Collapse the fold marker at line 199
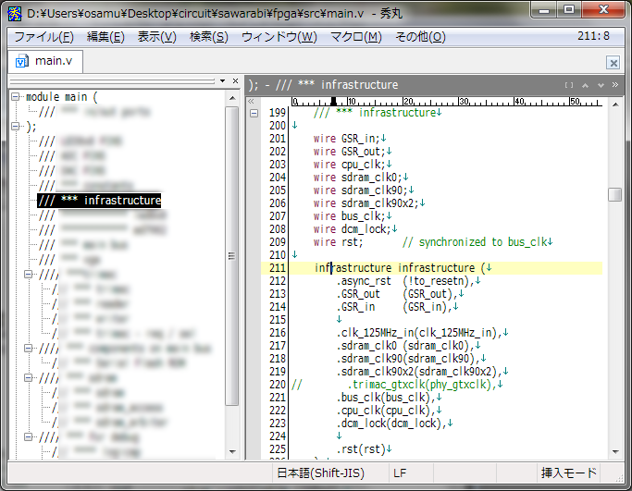 pyautogui.click(x=254, y=113)
